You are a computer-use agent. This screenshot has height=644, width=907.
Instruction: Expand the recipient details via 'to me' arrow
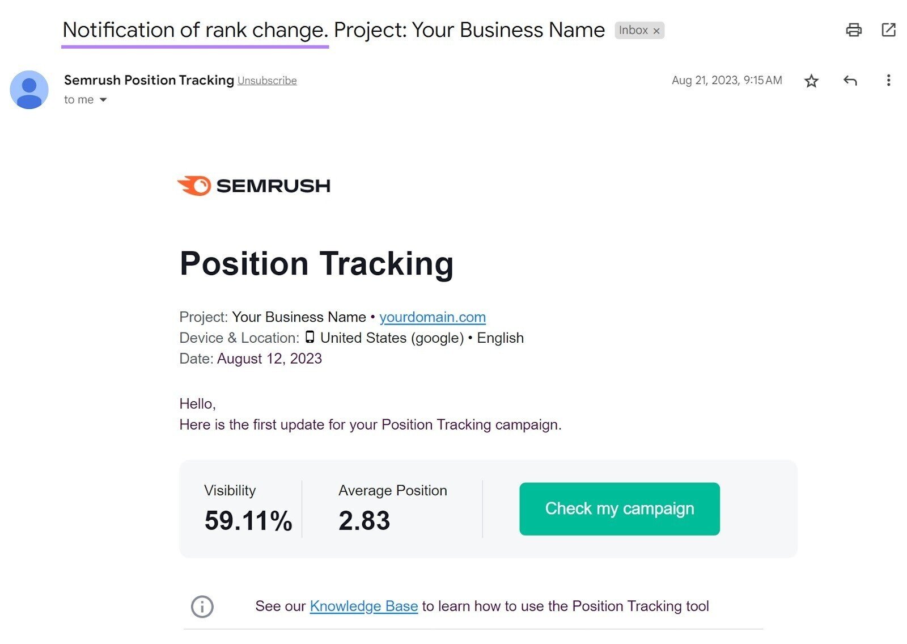tap(104, 99)
